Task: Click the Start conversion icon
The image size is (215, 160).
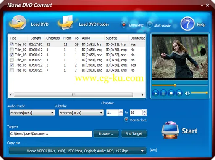Action: (170, 130)
